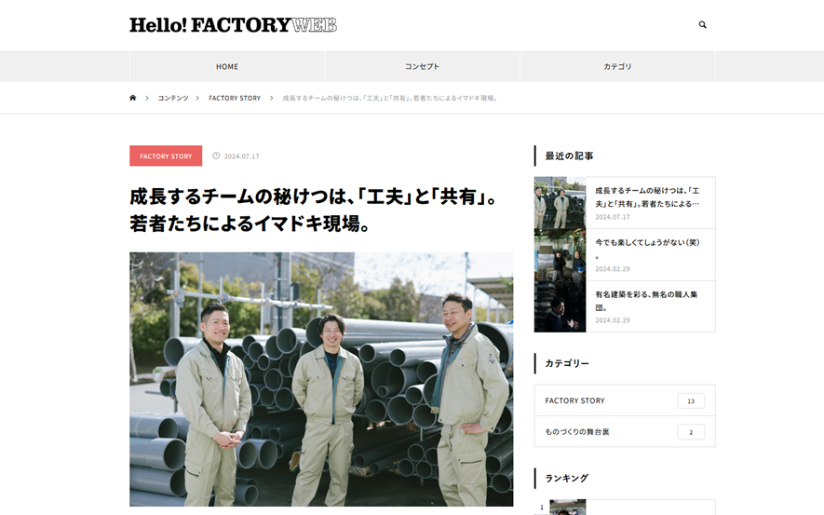Open the カテゴリ navigation item
Screen dimensions: 824x515
click(617, 67)
